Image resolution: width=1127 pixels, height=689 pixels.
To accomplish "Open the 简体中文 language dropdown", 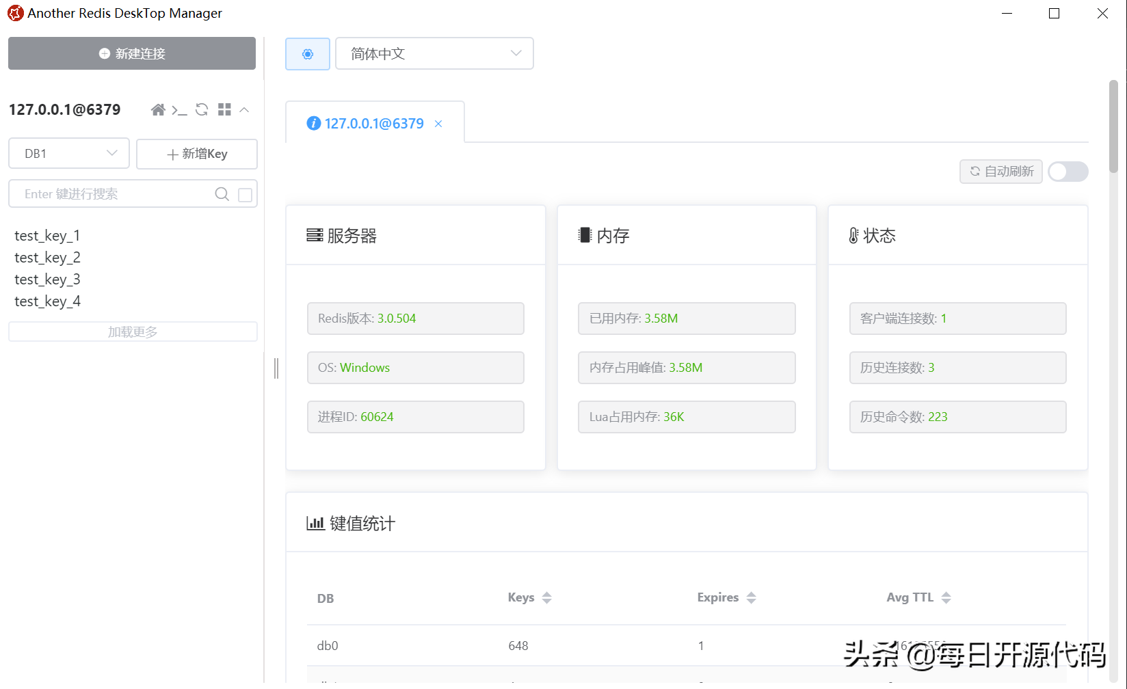I will (435, 53).
